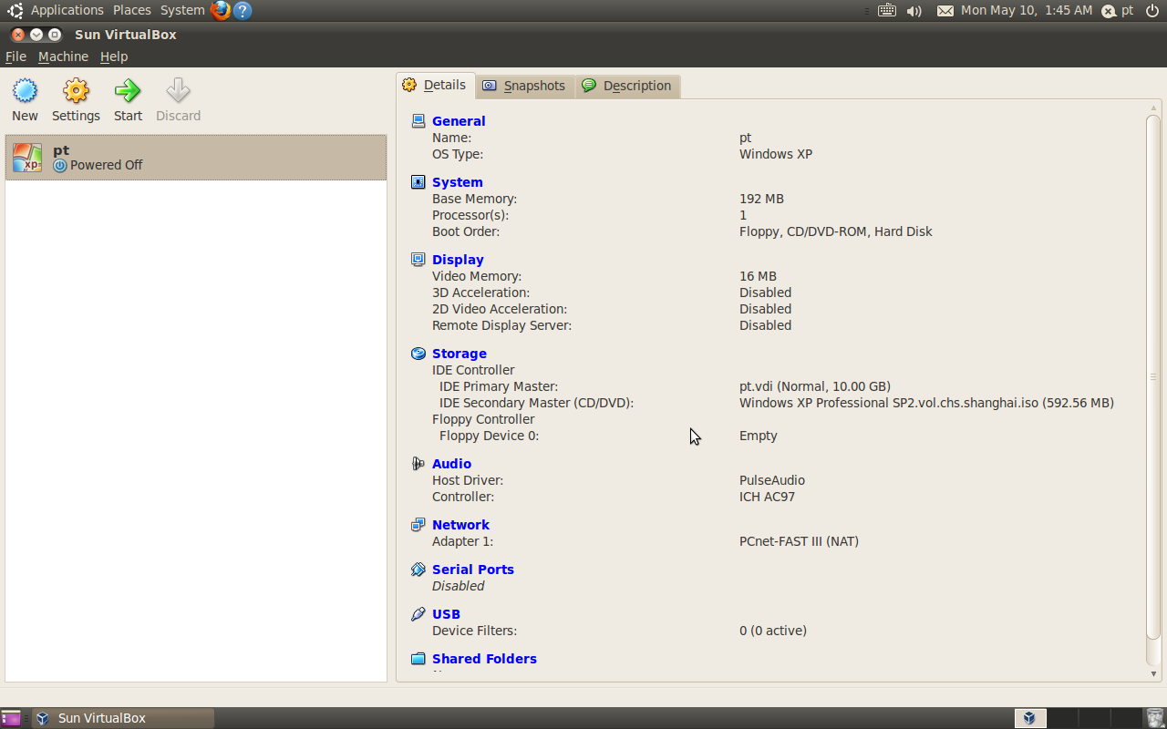Select the pt machine in the list
The width and height of the screenshot is (1167, 729).
point(196,158)
